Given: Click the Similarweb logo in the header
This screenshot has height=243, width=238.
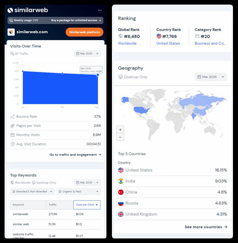Looking at the screenshot, I should [x=28, y=10].
